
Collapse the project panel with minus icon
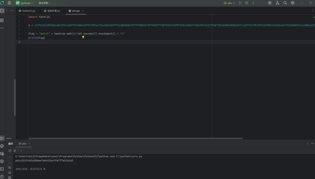tap(12, 11)
